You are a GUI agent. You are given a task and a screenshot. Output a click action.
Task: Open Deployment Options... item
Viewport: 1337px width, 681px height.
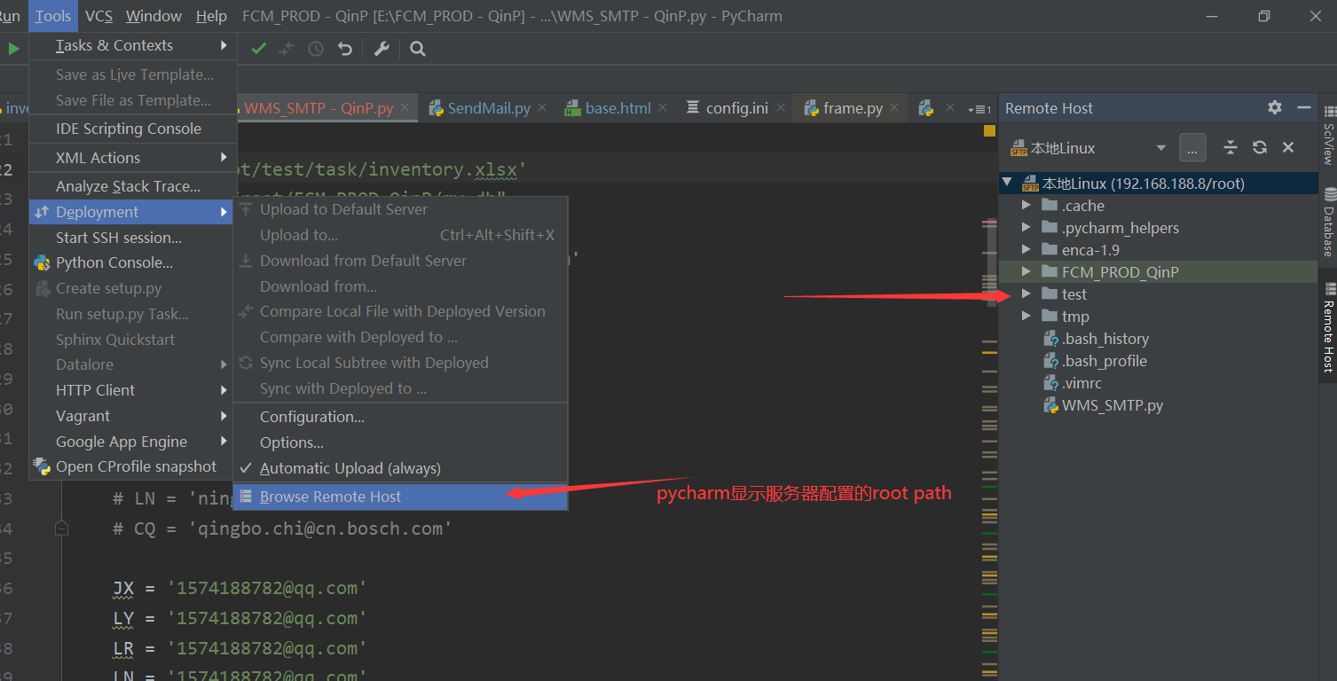click(x=400, y=442)
